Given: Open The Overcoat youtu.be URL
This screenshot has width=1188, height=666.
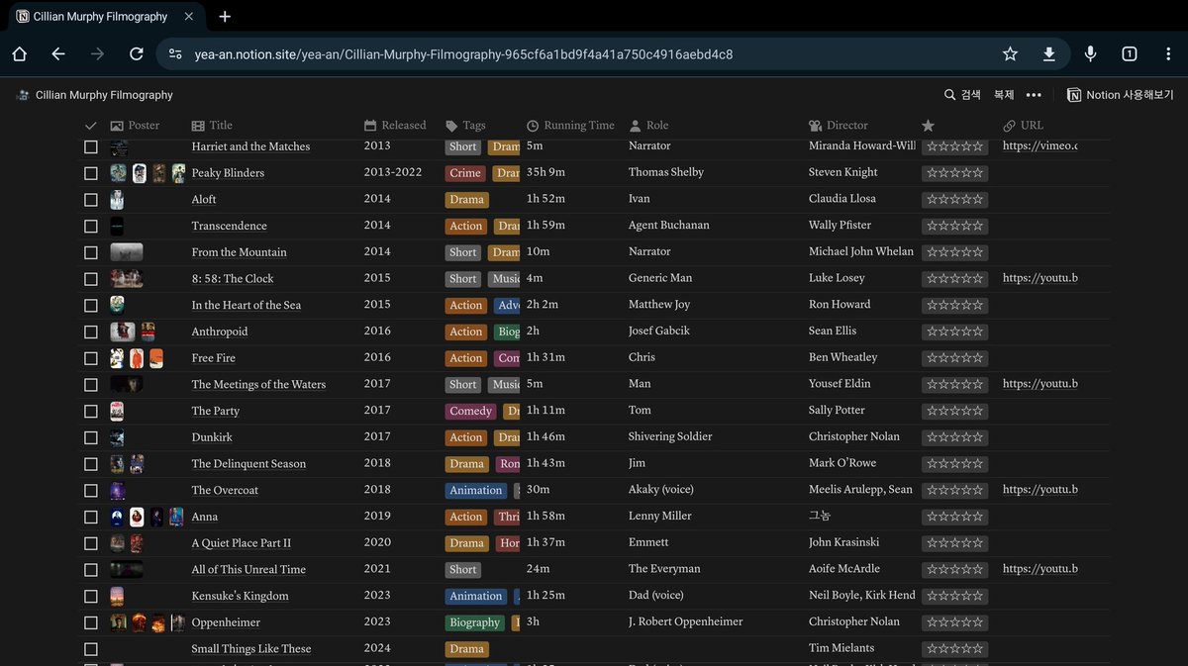Looking at the screenshot, I should click(1039, 489).
